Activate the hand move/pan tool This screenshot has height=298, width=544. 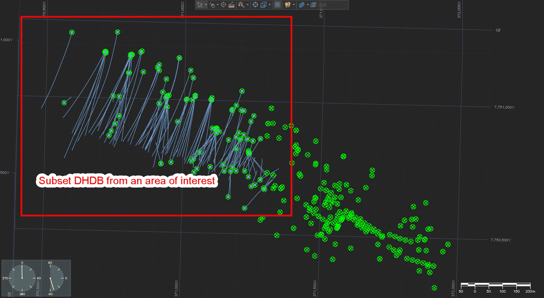coord(212,5)
